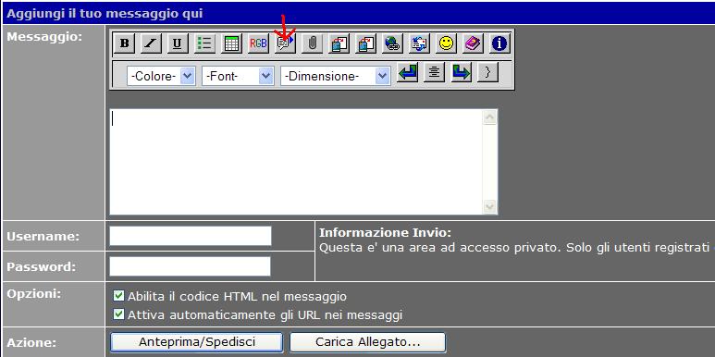Open the smiley emoticon picker
715x357 pixels.
click(446, 43)
